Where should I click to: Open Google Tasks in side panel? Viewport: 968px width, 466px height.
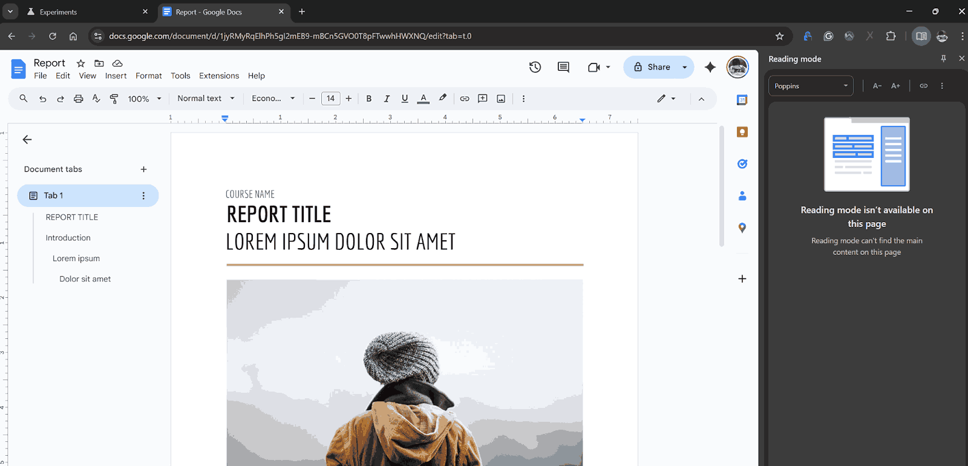click(742, 164)
